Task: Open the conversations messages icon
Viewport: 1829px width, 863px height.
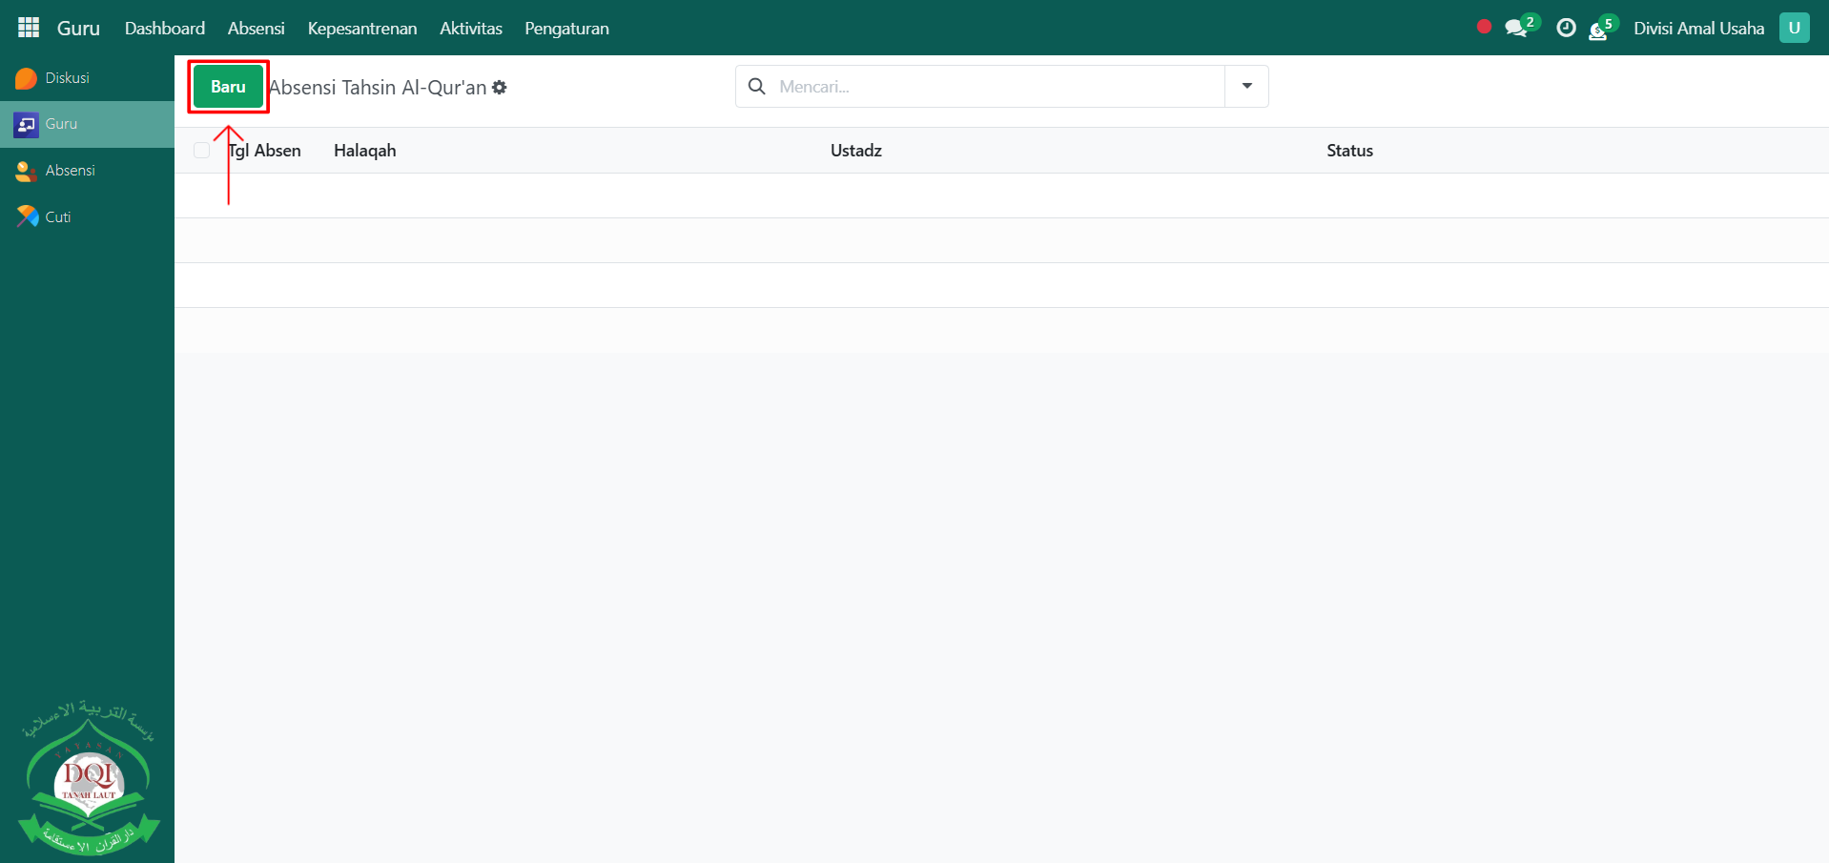Action: pos(1515,29)
